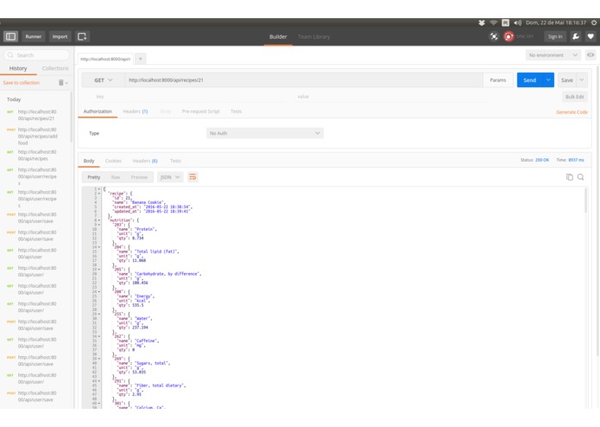Image resolution: width=600 pixels, height=427 pixels.
Task: Click the volume speaker tray icon
Action: pyautogui.click(x=517, y=22)
